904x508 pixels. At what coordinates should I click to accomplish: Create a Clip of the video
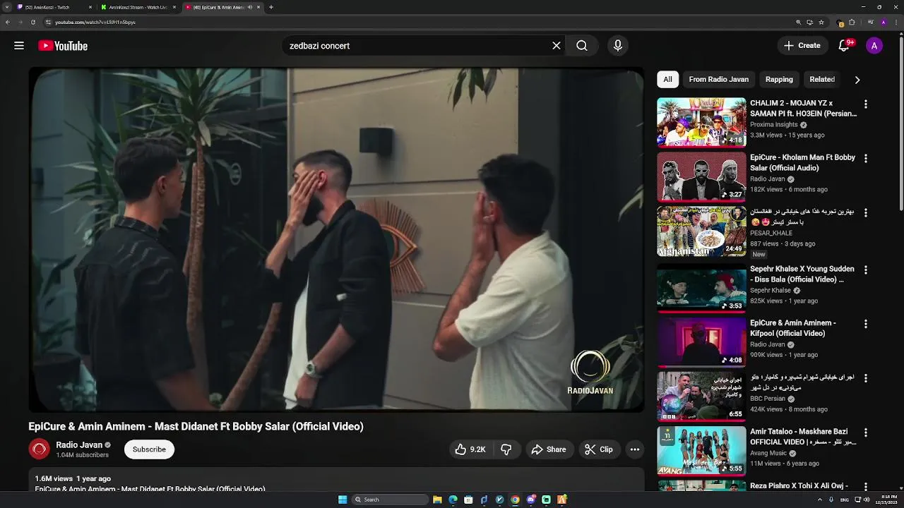(598, 449)
